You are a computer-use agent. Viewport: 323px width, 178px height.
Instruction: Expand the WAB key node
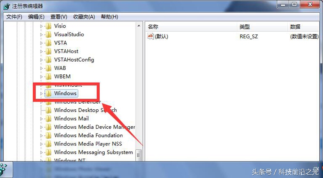coord(41,68)
